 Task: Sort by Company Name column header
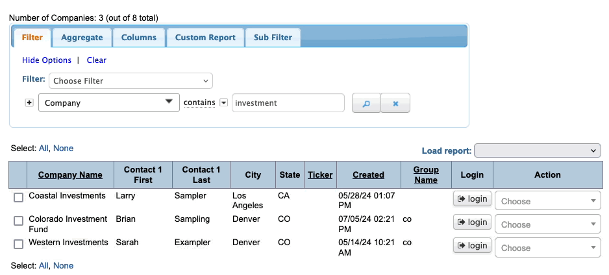(x=70, y=174)
